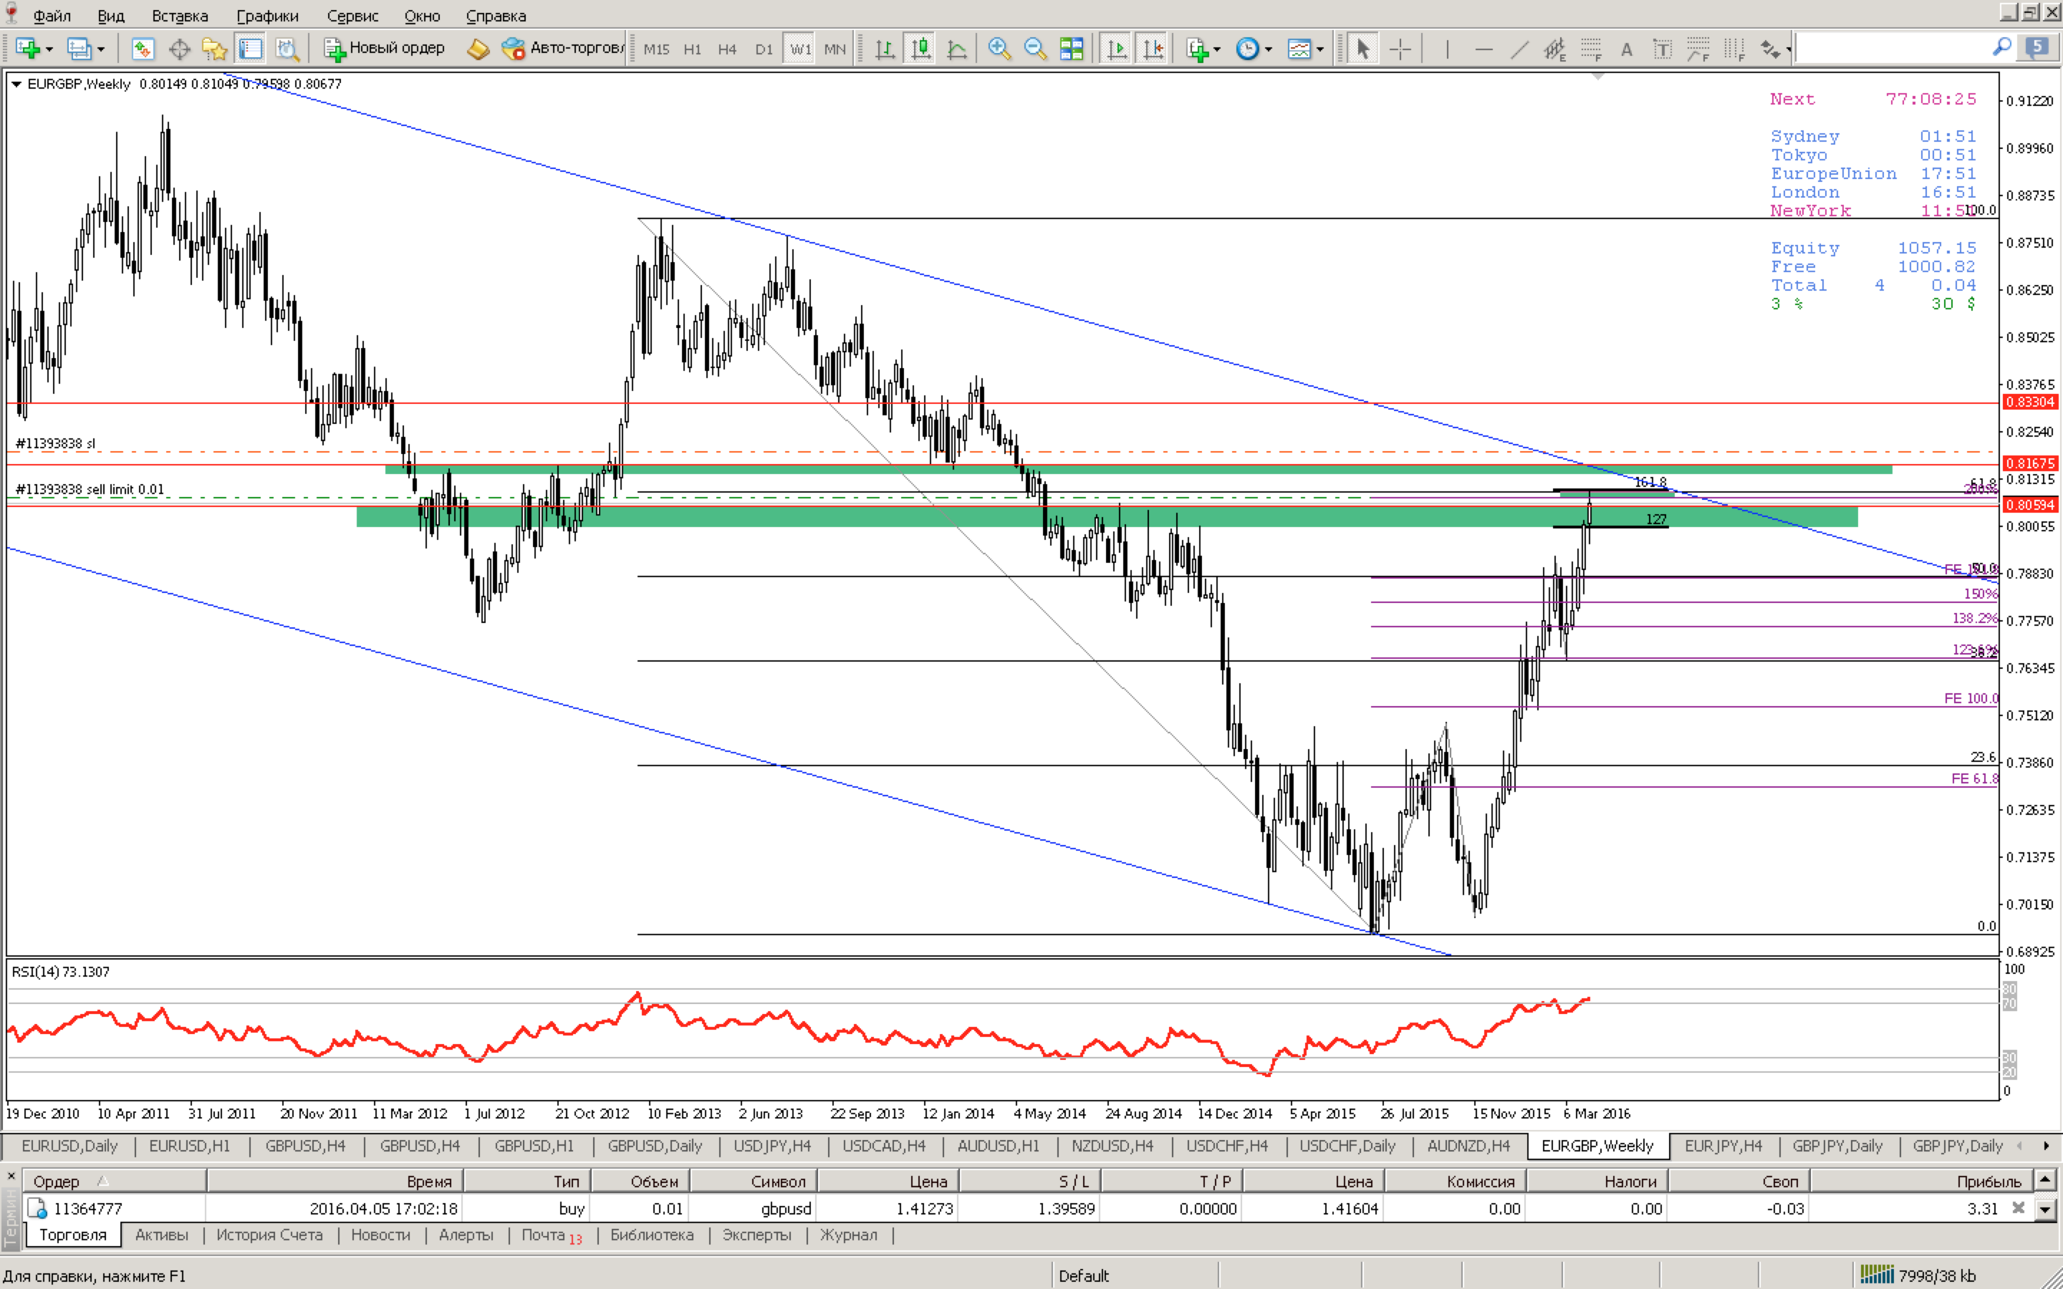Sort orders by Прибыль column header
2063x1289 pixels.
point(1921,1181)
